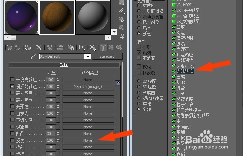Toggle lock between ambient and diffuse maps
The width and height of the screenshot is (243, 156).
click(x=118, y=83)
